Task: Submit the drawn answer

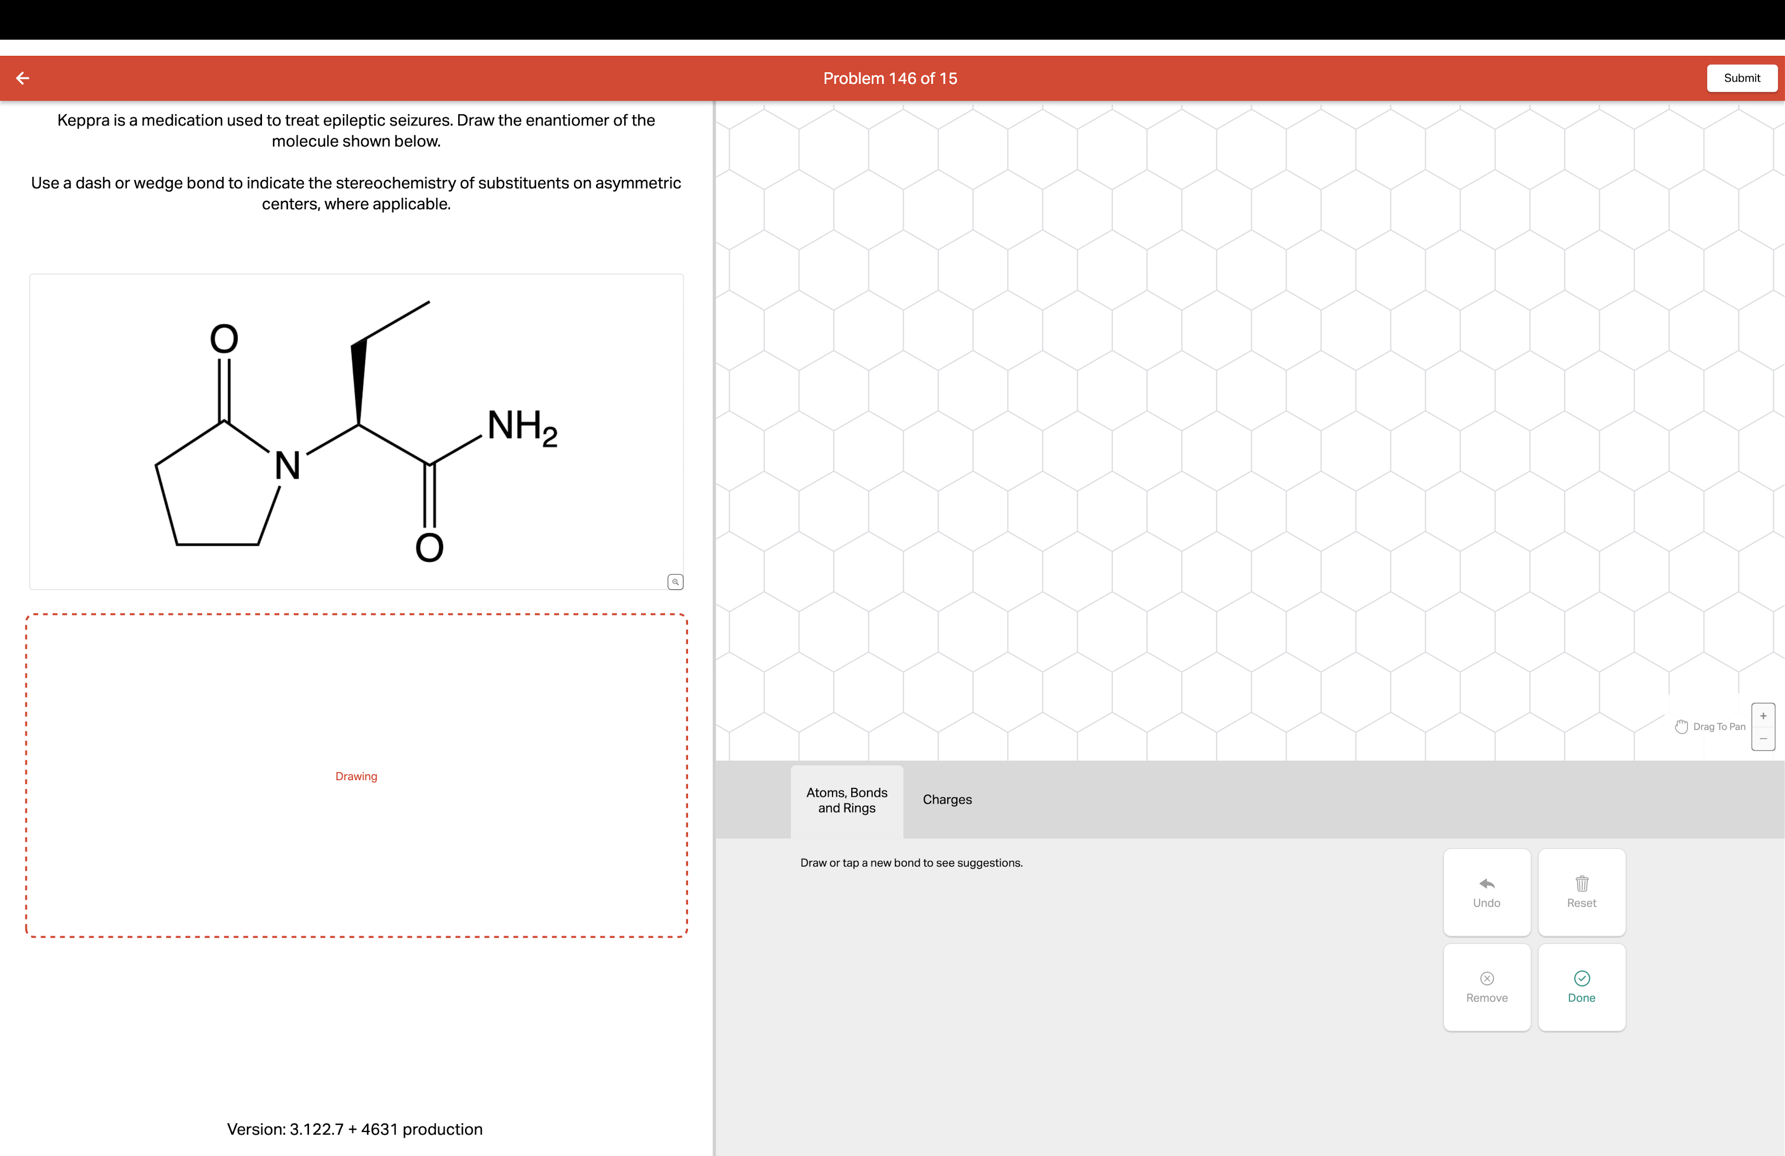Action: click(x=1742, y=78)
